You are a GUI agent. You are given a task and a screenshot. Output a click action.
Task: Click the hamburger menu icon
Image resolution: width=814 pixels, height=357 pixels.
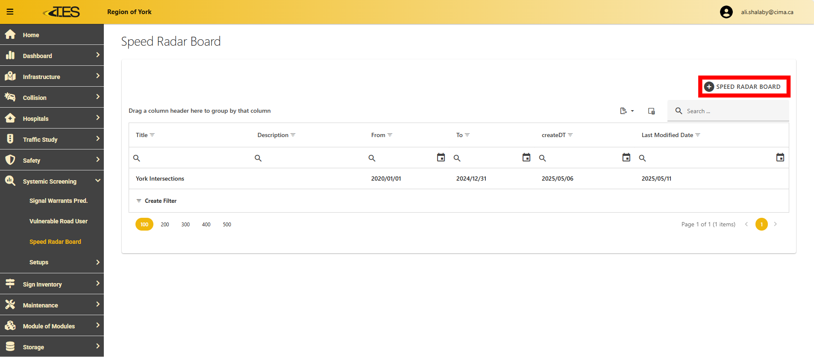point(10,12)
